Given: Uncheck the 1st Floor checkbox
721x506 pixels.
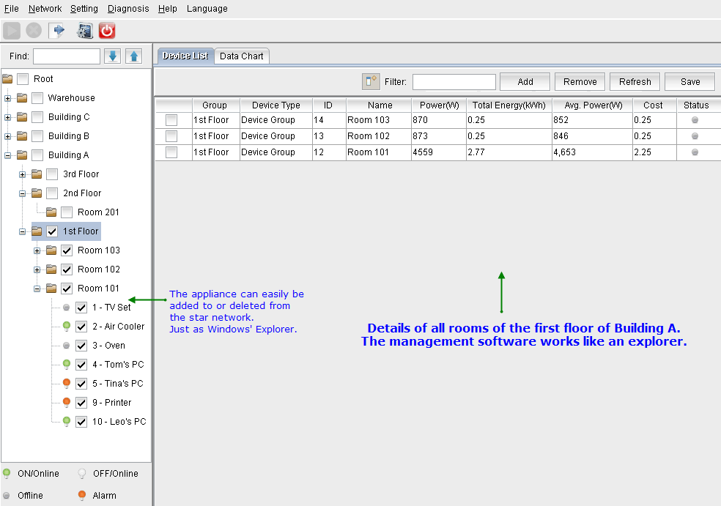Looking at the screenshot, I should tap(52, 231).
